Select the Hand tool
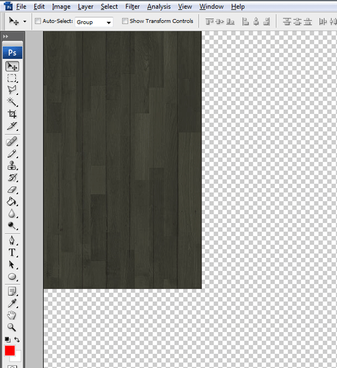 12,315
